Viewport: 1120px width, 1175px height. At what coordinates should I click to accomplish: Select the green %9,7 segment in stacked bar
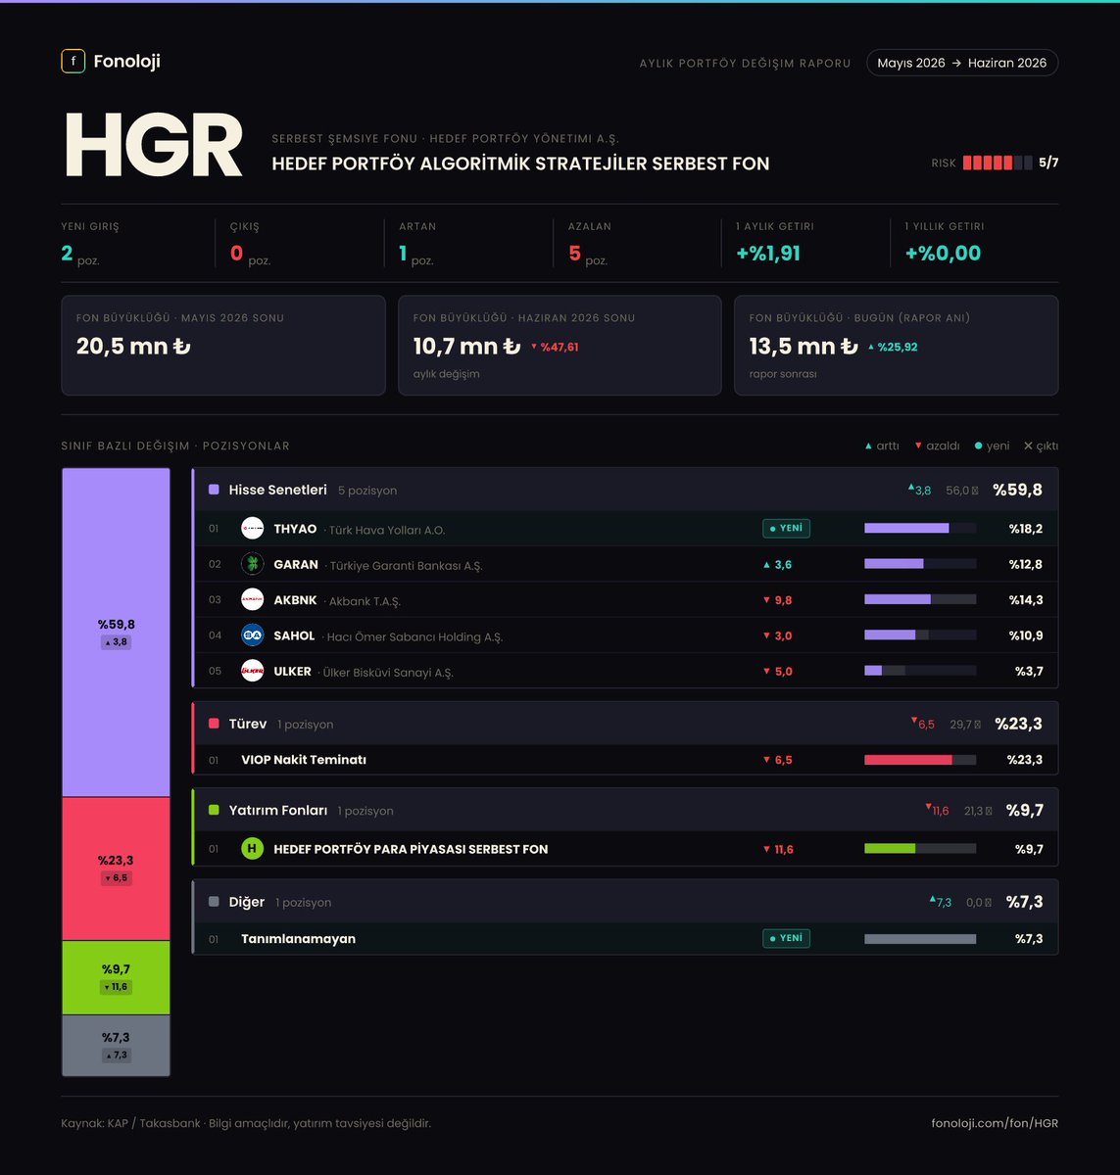pyautogui.click(x=116, y=977)
